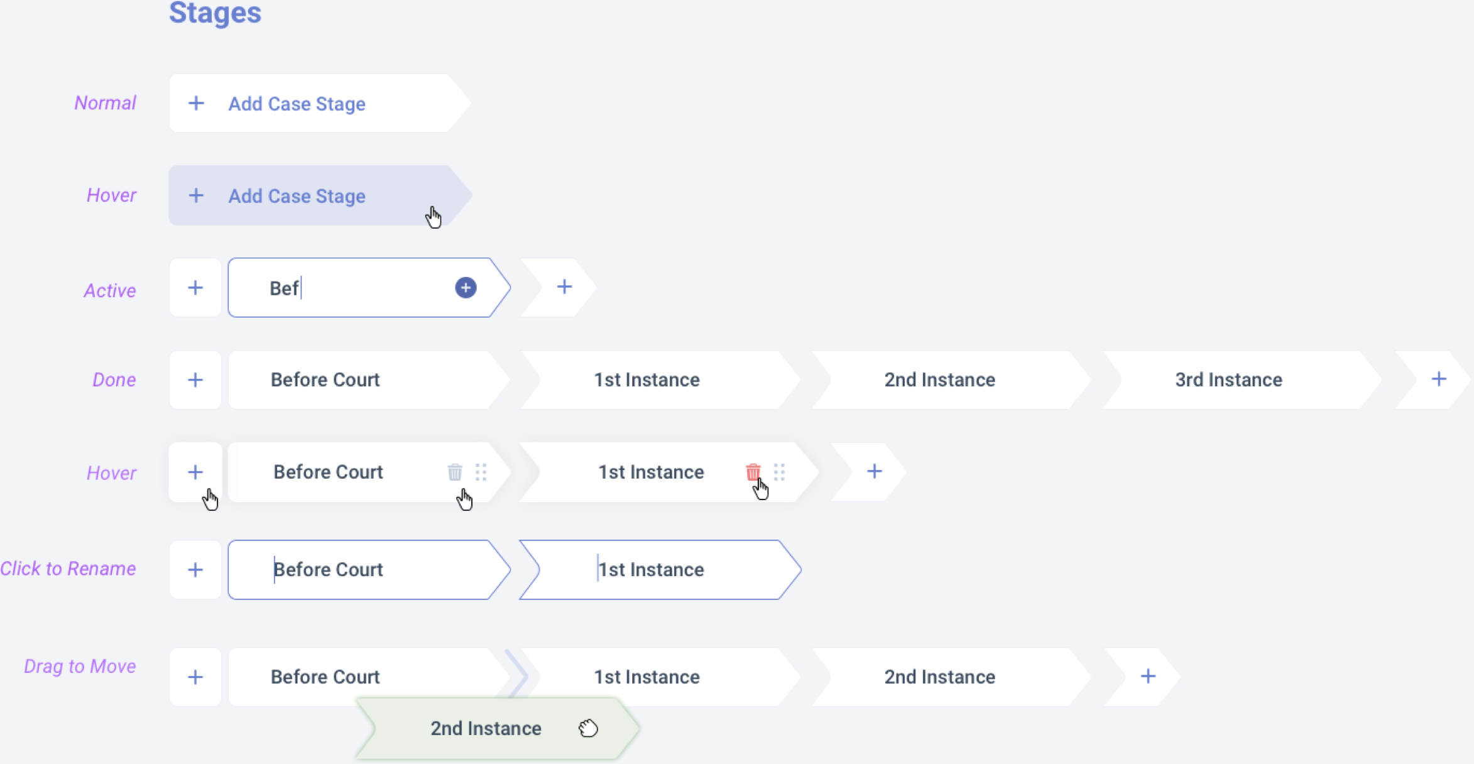Click the grey trash icon on Before Court
The image size is (1474, 764).
point(454,471)
